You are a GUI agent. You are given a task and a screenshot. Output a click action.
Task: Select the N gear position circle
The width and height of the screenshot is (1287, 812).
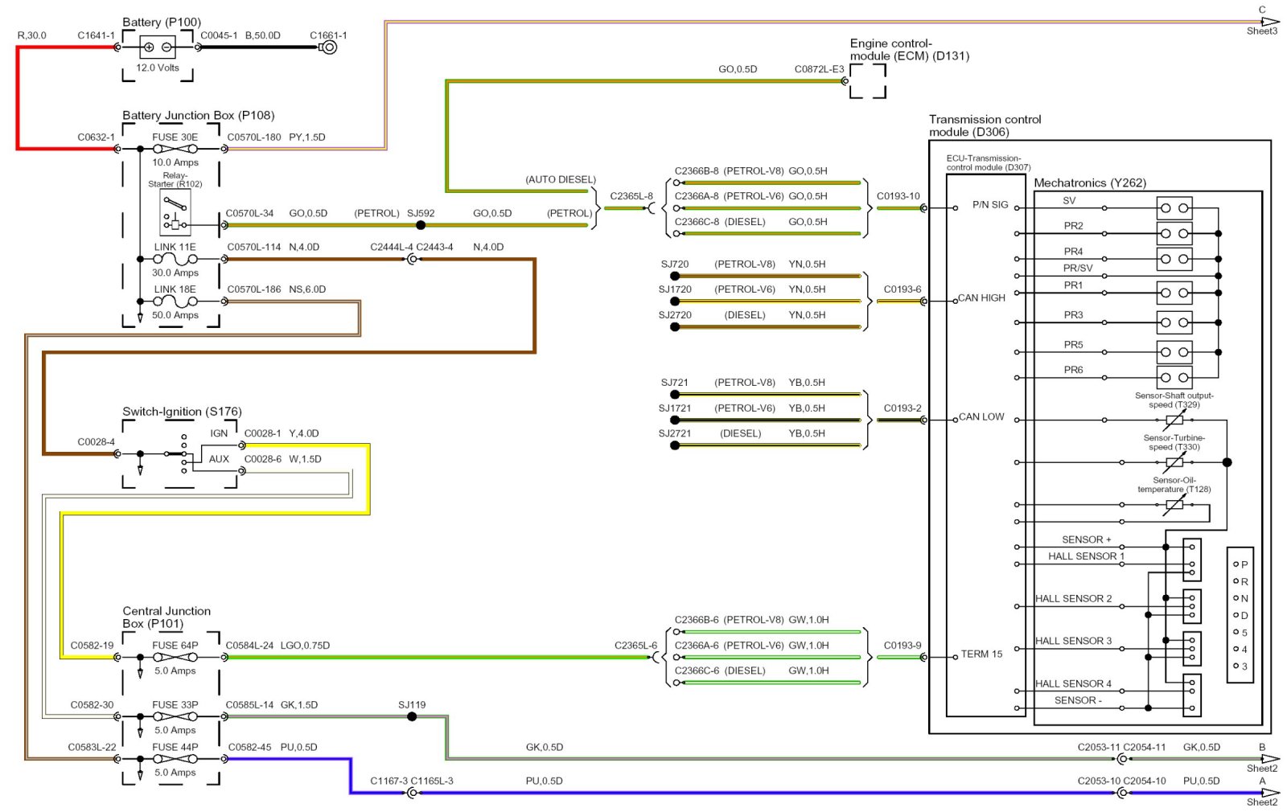click(1236, 598)
